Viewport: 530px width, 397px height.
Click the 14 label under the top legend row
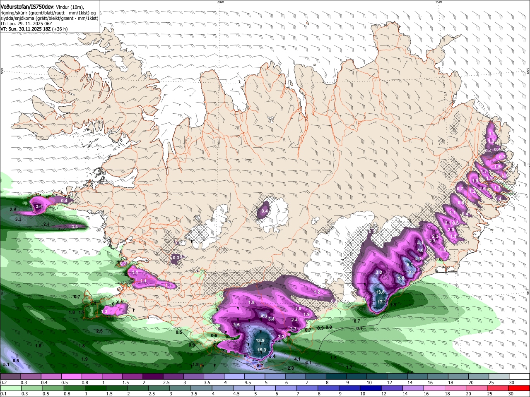click(410, 383)
